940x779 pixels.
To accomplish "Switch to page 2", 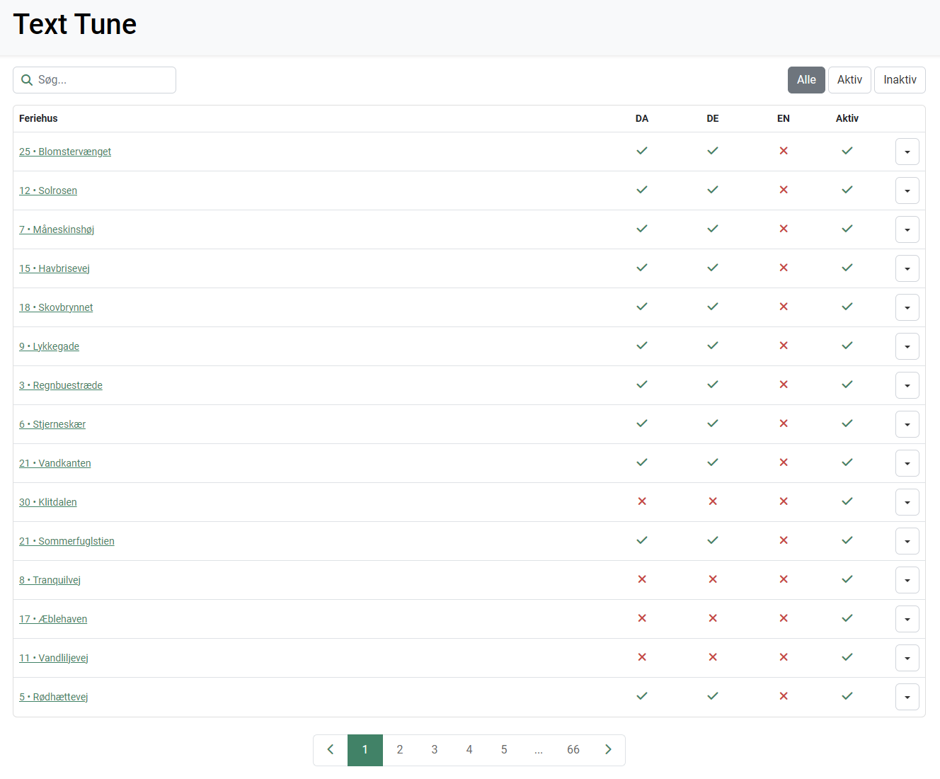I will click(400, 750).
